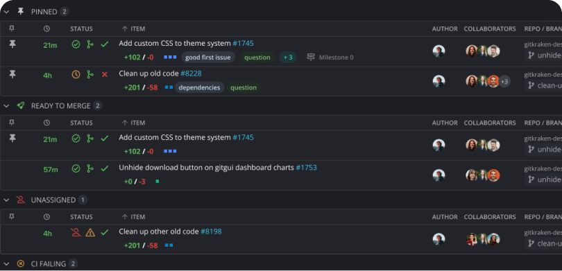Collapse the READY TO MERGE section
This screenshot has width=562, height=271.
(x=6, y=106)
